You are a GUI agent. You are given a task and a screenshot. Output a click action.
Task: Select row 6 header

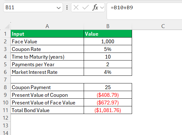click(5, 72)
